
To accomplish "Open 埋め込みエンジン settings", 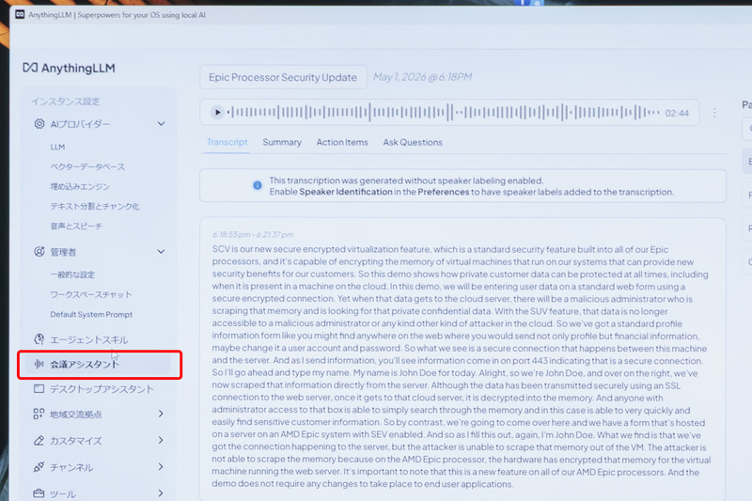I will (x=80, y=186).
